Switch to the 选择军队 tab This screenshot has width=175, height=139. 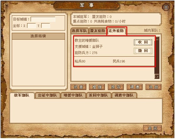(79, 31)
